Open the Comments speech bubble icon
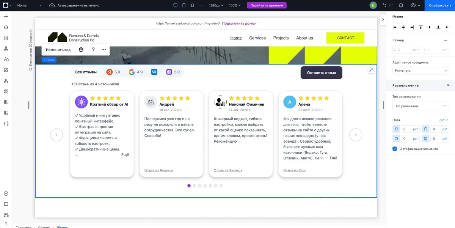Viewport: 455px width, 228px height. [x=6, y=204]
